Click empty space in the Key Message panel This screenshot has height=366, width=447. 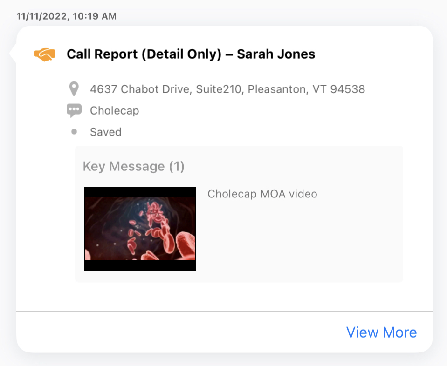(x=303, y=242)
